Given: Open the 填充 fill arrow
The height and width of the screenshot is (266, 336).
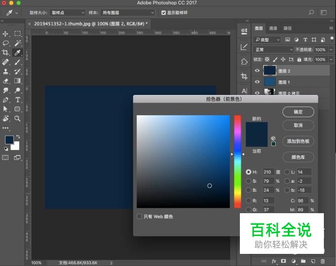Looking at the screenshot, I should (331, 60).
